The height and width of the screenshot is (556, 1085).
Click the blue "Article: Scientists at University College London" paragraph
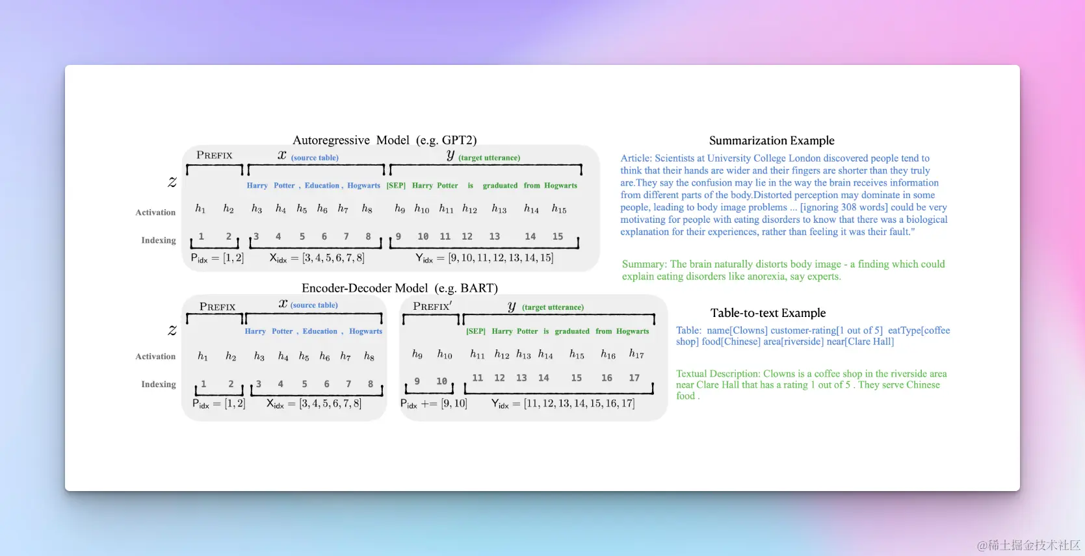pos(784,195)
